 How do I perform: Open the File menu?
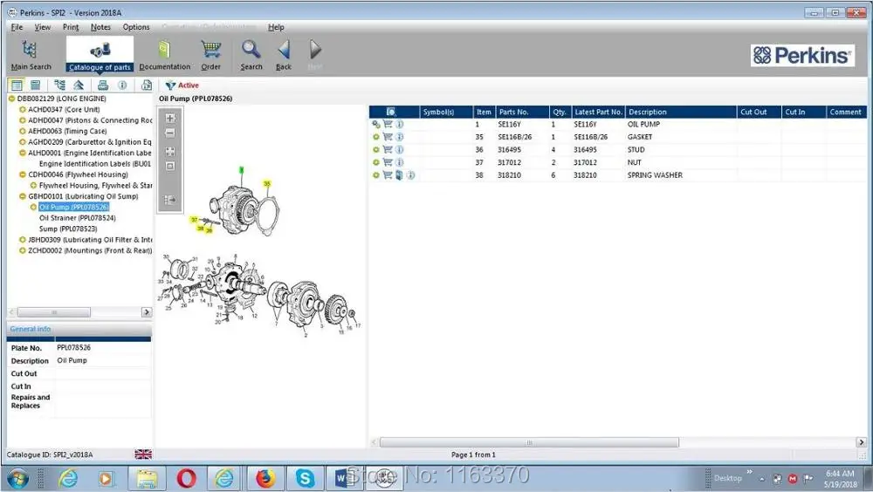(17, 27)
